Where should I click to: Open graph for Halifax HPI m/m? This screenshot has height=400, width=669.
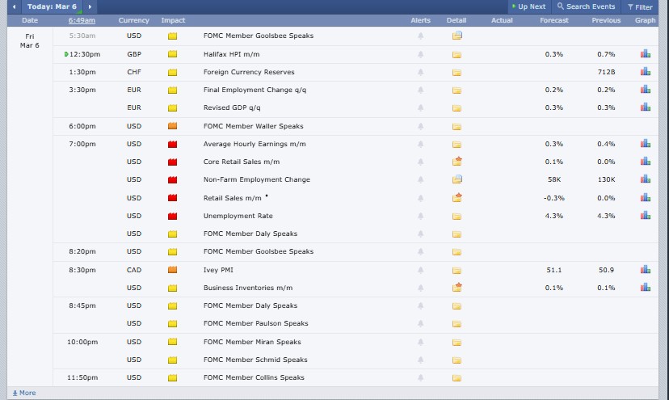pos(645,54)
